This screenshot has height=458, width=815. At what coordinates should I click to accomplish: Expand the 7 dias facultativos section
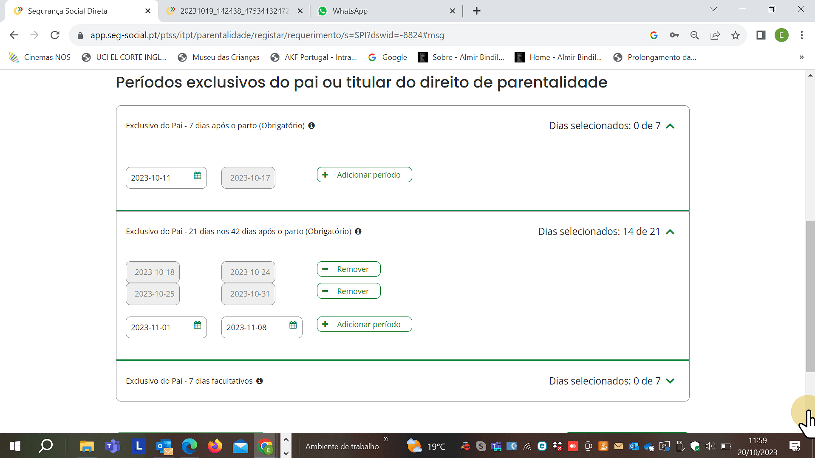pos(670,381)
